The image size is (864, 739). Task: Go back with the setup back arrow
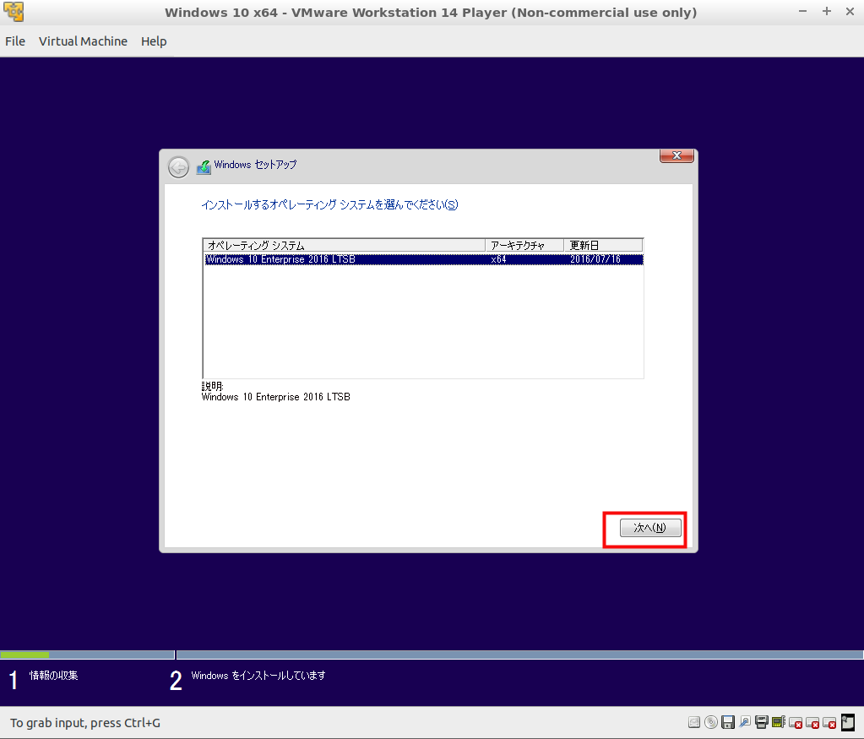(178, 167)
